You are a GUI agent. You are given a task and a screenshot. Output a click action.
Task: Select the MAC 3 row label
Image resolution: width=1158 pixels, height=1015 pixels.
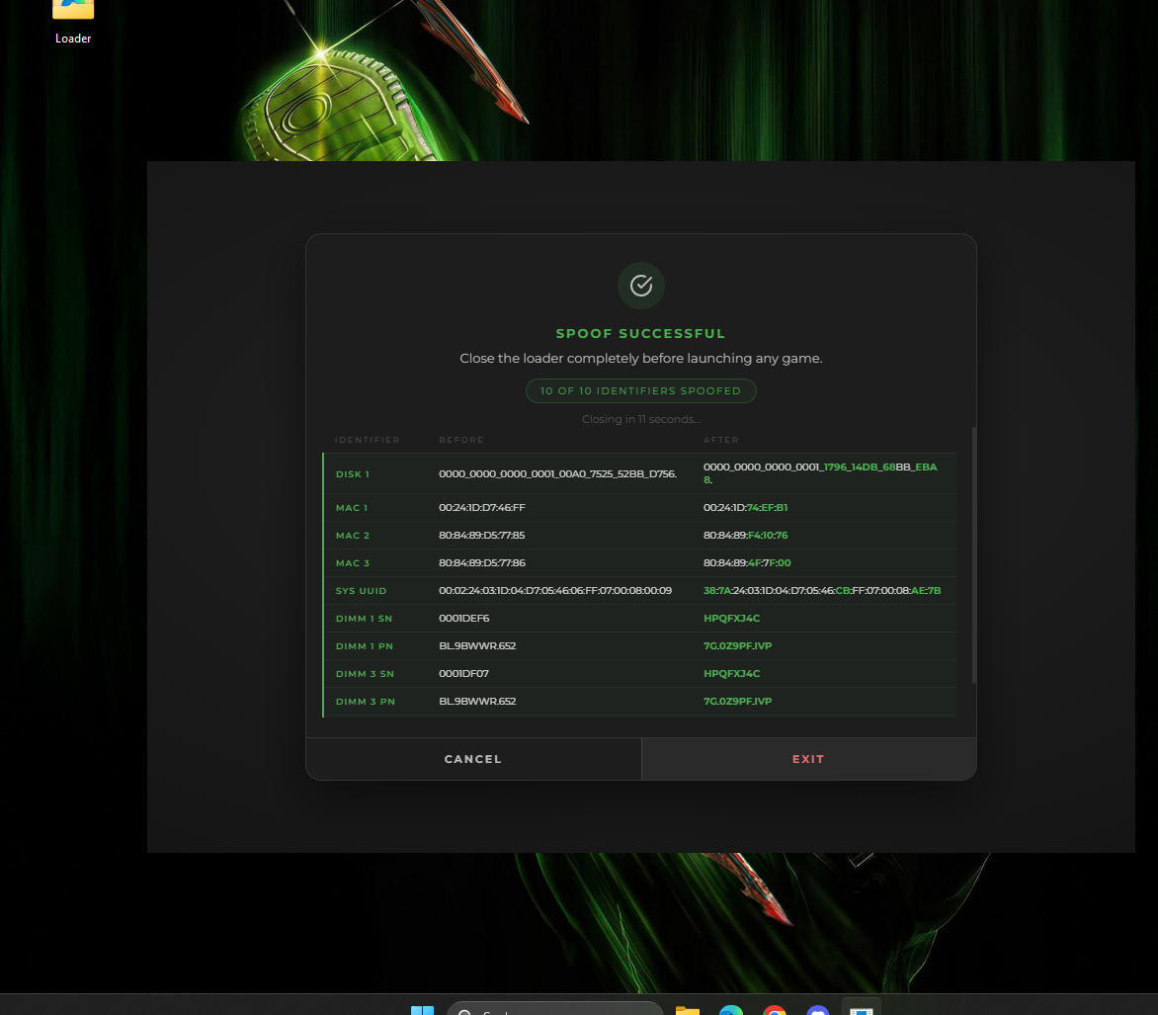tap(353, 563)
